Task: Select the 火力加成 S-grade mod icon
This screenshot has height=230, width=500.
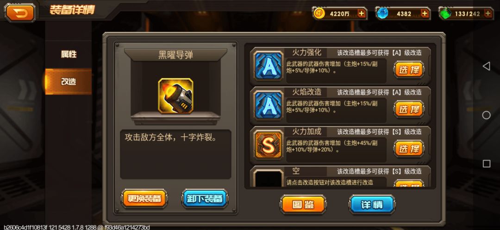Action: (x=268, y=145)
